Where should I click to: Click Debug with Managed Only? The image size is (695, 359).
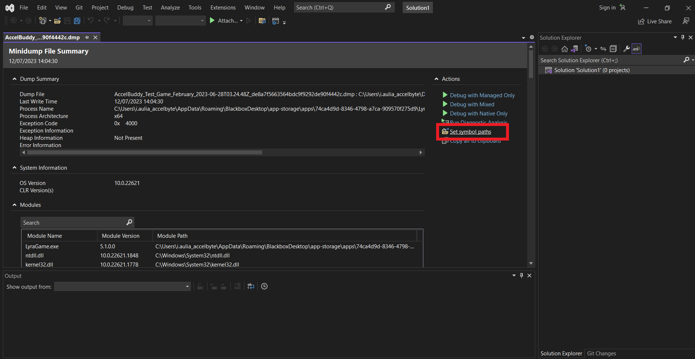[x=482, y=95]
